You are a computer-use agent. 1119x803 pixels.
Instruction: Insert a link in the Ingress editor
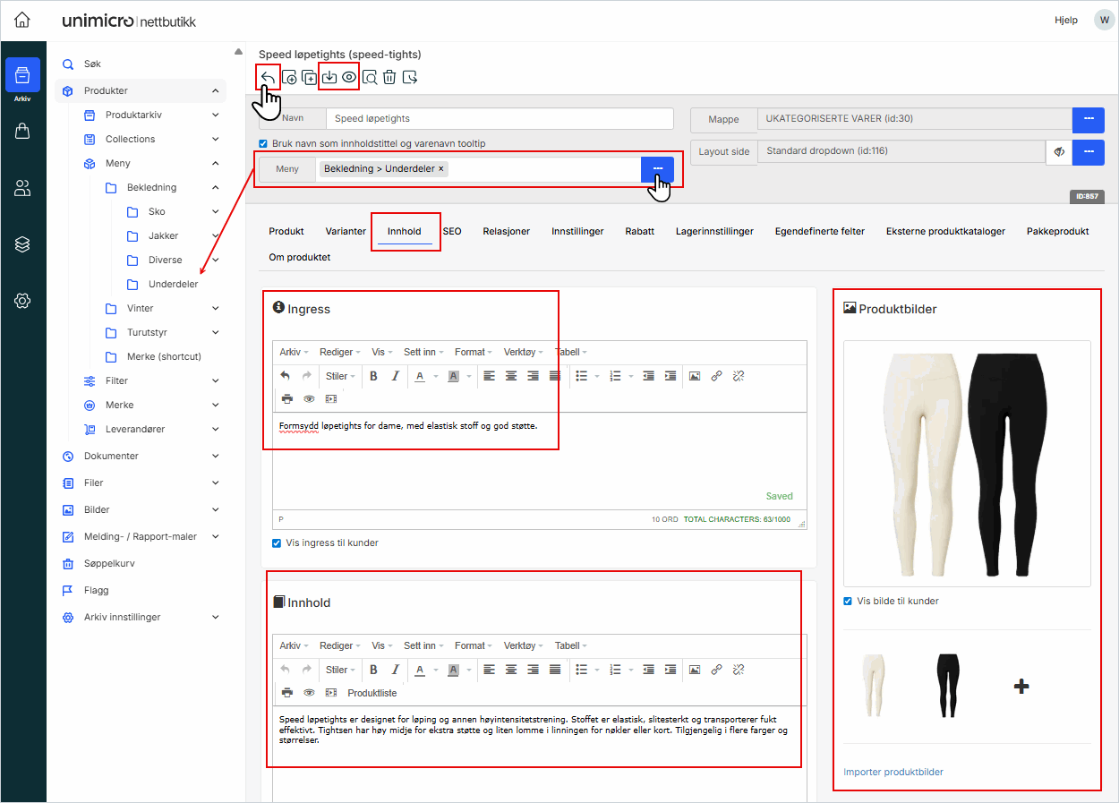point(716,376)
